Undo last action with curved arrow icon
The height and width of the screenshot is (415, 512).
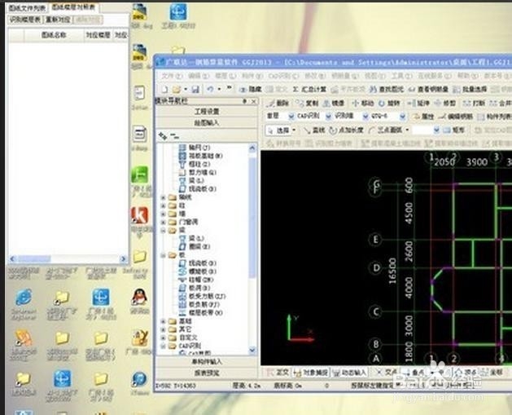210,89
